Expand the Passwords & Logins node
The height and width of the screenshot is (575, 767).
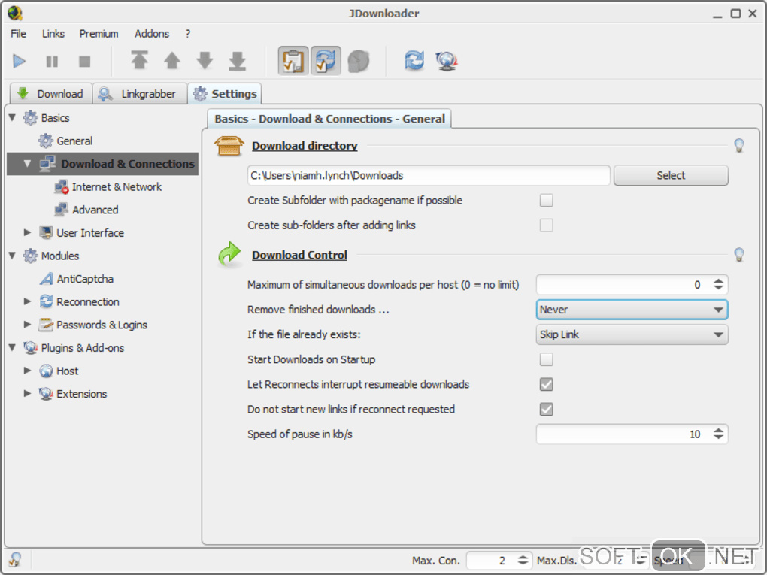(27, 324)
